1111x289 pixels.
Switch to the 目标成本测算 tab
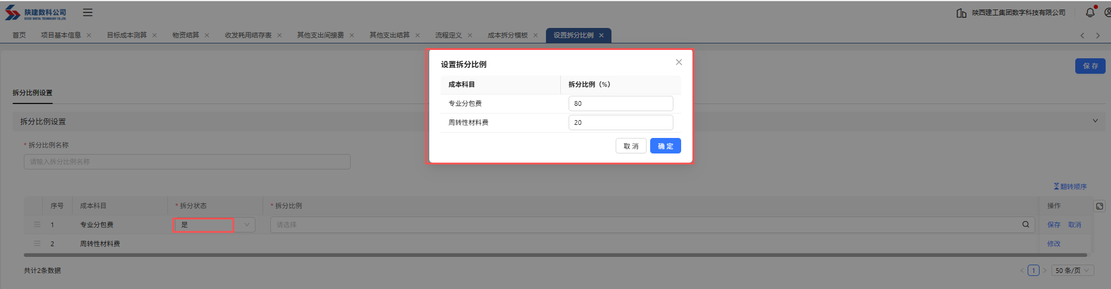click(x=126, y=36)
